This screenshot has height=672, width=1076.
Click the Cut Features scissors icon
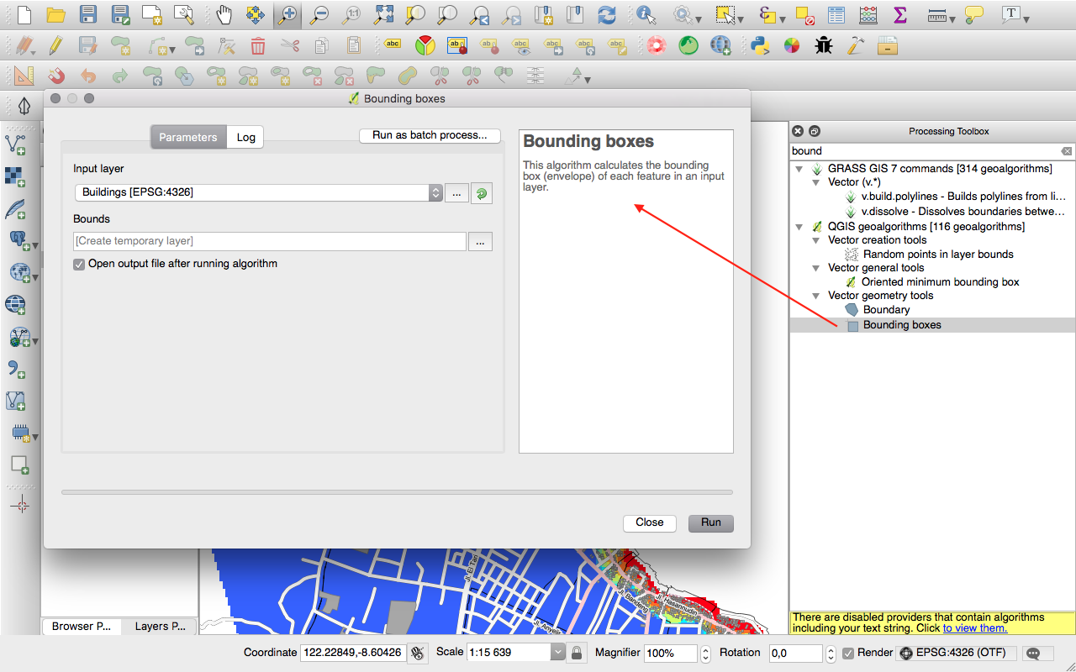(x=290, y=45)
